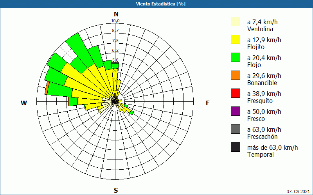This screenshot has height=195, width=313.
Task: Click the 'a 29,6 km/h' legend text
Action: [264, 76]
